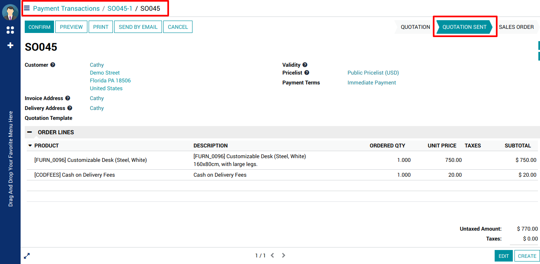The image size is (540, 264).
Task: Select the Customizable Desk order line row
Action: point(91,160)
